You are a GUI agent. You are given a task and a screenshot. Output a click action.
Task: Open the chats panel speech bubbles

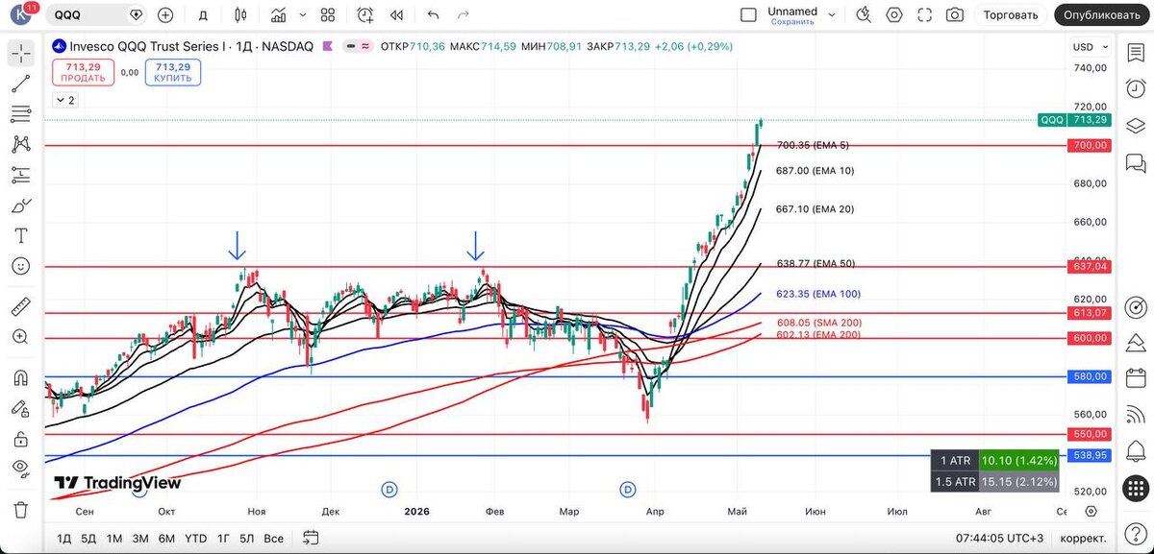(1136, 165)
